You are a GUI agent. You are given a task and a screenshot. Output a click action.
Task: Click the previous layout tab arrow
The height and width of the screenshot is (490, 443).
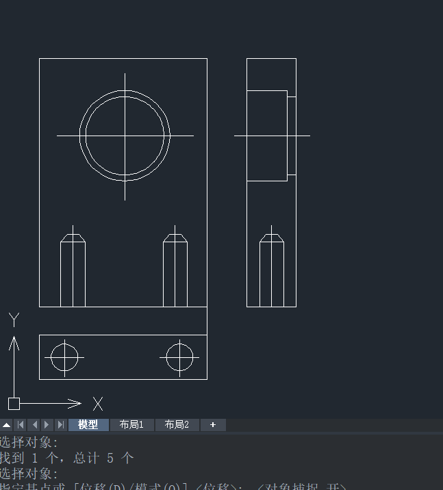click(x=34, y=425)
